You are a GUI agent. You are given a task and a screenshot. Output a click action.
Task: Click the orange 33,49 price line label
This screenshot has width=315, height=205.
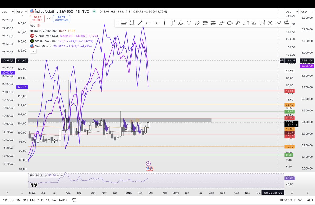290,105
